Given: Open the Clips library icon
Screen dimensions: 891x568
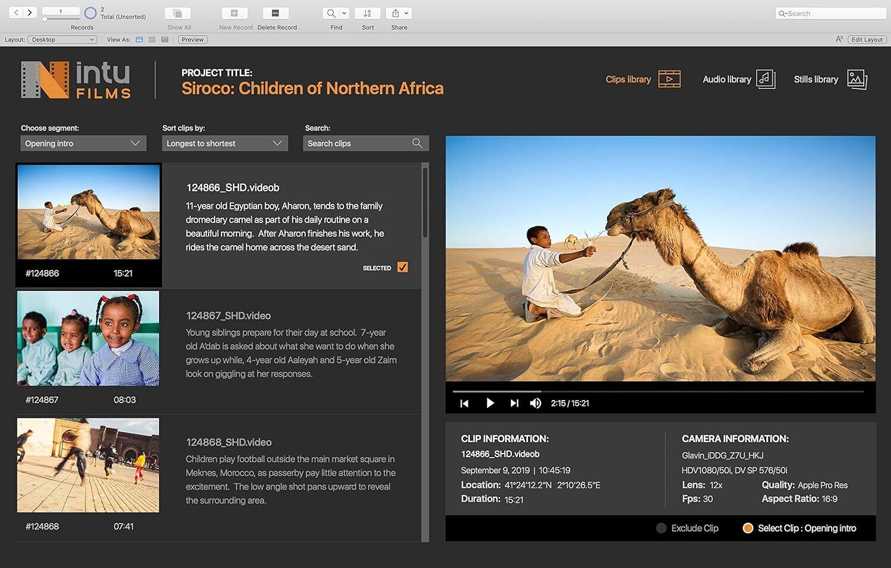Looking at the screenshot, I should (x=669, y=79).
